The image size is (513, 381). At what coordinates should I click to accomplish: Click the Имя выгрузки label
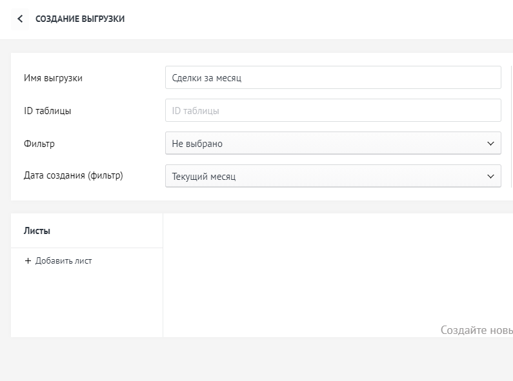click(53, 78)
